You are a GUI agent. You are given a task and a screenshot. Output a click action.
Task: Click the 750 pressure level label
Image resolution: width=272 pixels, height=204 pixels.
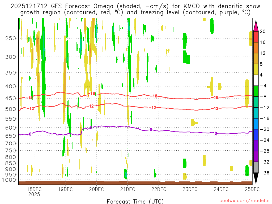coord(11,151)
